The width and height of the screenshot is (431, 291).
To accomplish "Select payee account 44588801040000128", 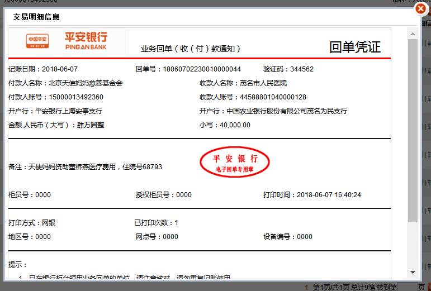I will coord(273,97).
